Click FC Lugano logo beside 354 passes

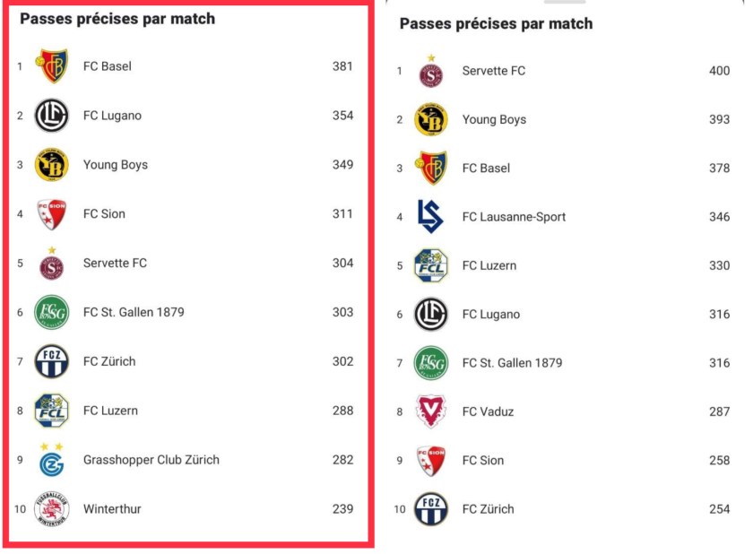pos(51,116)
